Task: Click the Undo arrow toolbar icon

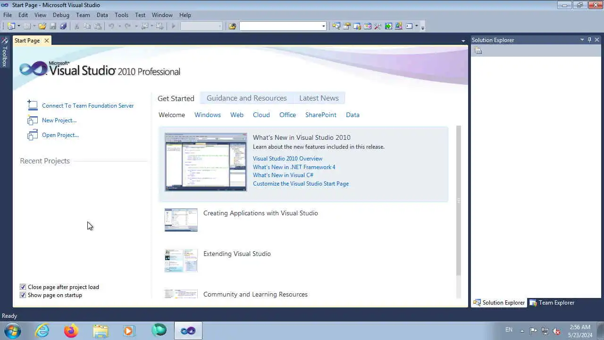Action: click(x=111, y=26)
